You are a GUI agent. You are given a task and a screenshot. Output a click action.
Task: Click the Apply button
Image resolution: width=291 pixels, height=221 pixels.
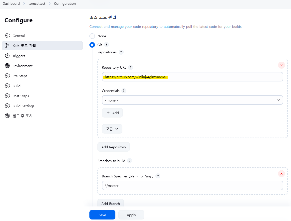tap(131, 215)
